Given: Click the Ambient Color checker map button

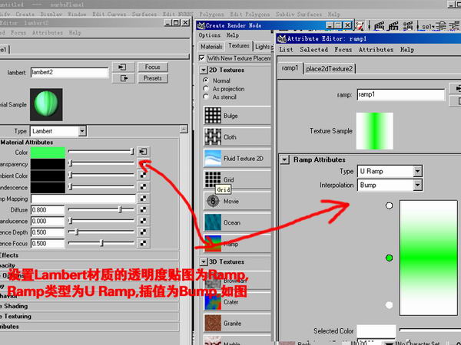Looking at the screenshot, I should [143, 175].
